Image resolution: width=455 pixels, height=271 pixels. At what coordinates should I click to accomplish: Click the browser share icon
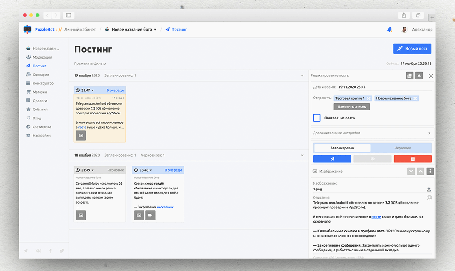pos(403,16)
